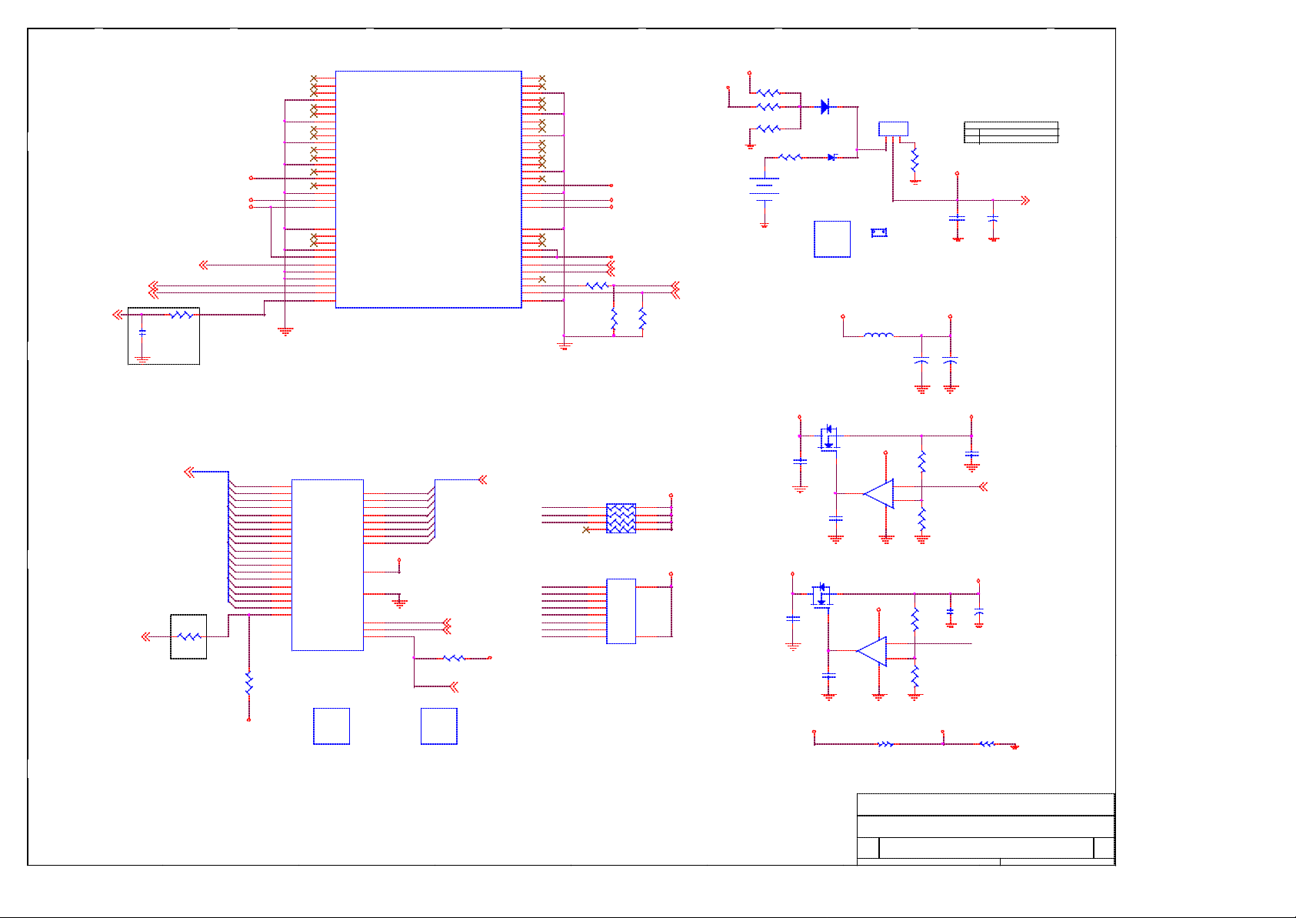Click the lower MOSFET symbol
Screen dimensions: 1296x918
pos(821,596)
